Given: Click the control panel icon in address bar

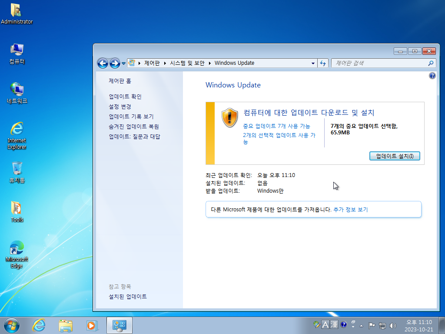Looking at the screenshot, I should [132, 63].
